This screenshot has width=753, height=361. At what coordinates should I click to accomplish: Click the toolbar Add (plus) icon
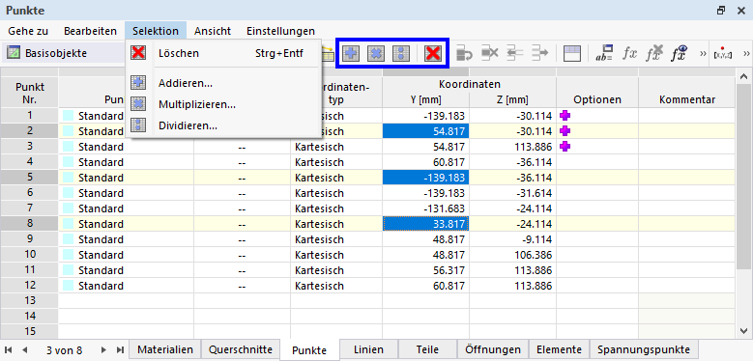coord(351,53)
